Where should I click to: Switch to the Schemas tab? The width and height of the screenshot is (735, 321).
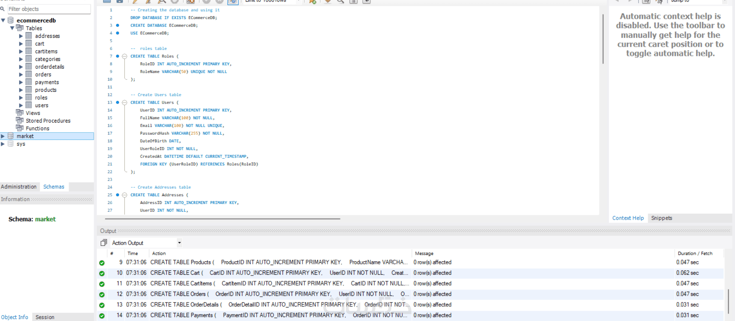(54, 187)
